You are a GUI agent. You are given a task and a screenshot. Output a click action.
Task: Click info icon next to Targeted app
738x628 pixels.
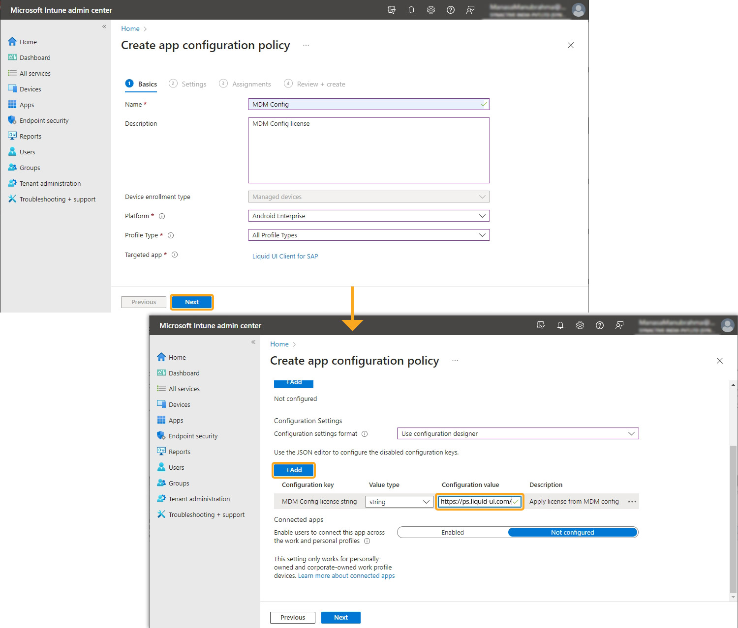175,255
